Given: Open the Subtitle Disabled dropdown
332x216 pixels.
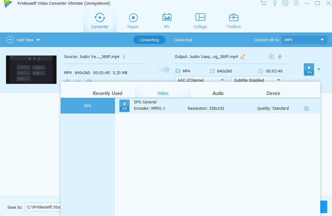Looking at the screenshot, I should pyautogui.click(x=256, y=79).
